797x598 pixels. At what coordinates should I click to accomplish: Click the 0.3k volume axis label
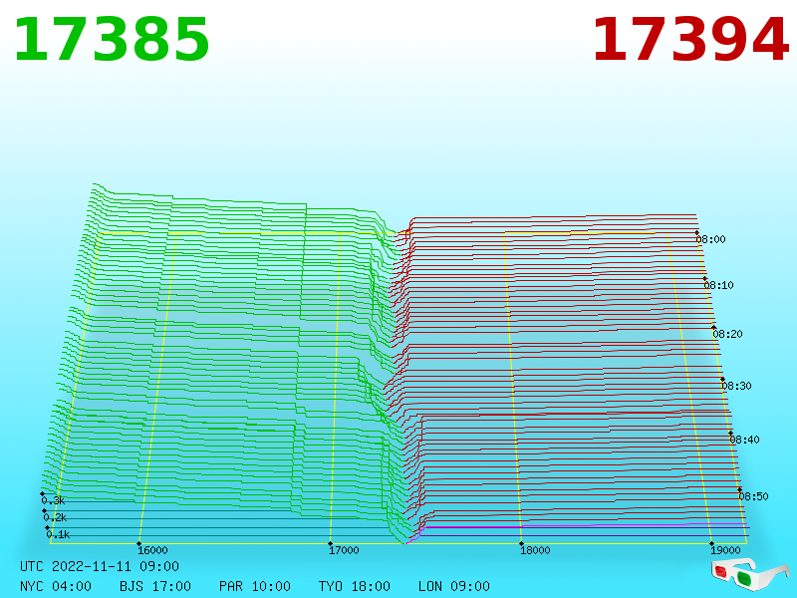tap(54, 500)
